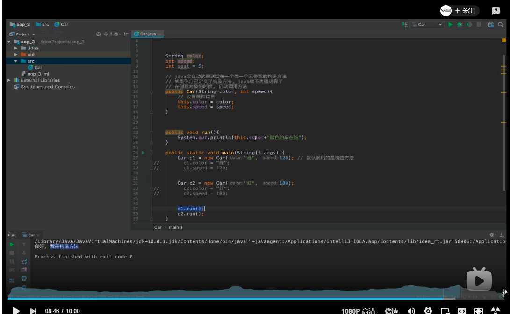Expand the External Libraries node
Viewport: 510px width, 314px height.
coord(9,80)
